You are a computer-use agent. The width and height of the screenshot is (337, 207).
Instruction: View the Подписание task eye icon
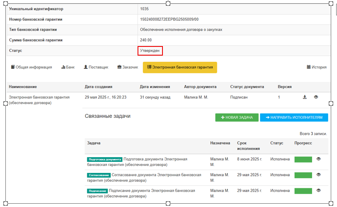click(x=319, y=190)
